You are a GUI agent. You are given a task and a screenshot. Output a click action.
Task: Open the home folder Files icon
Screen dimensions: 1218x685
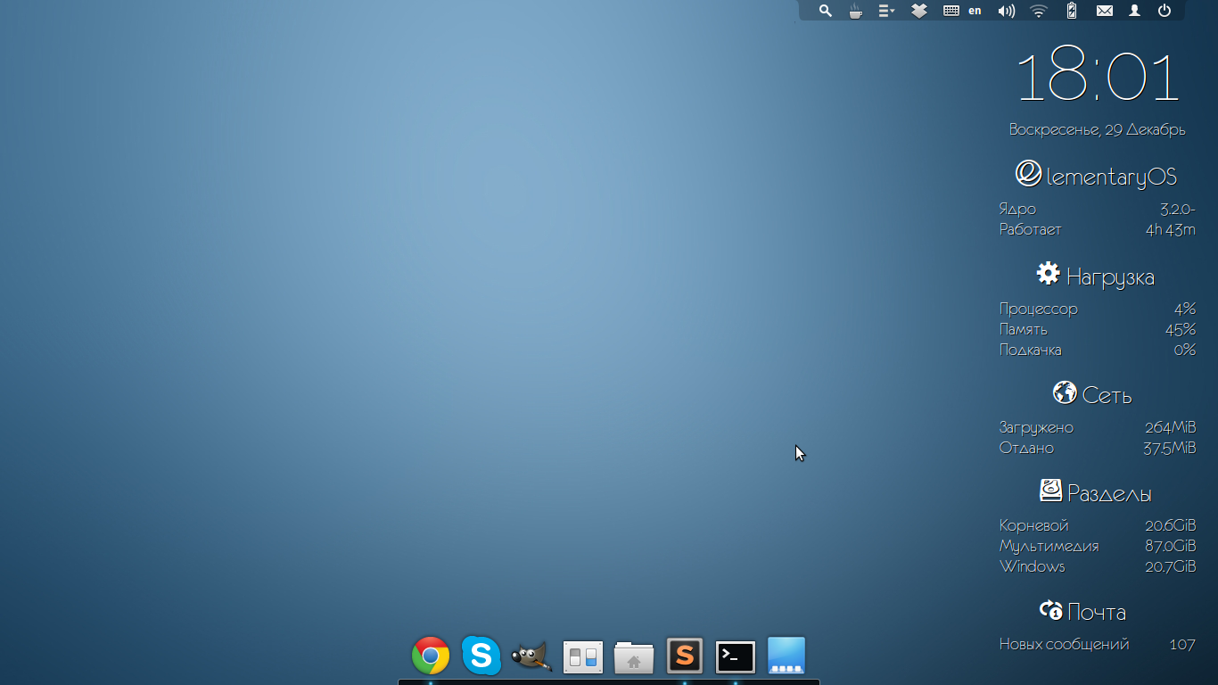(634, 657)
